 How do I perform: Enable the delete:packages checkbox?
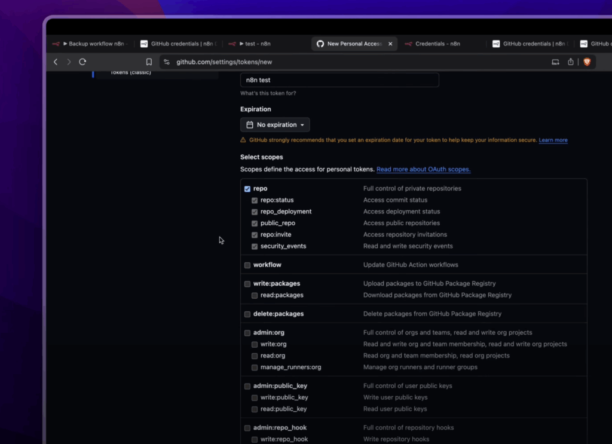tap(247, 314)
